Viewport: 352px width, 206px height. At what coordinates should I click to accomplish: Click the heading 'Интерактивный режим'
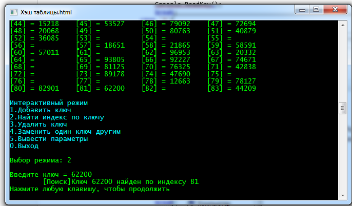coord(49,103)
